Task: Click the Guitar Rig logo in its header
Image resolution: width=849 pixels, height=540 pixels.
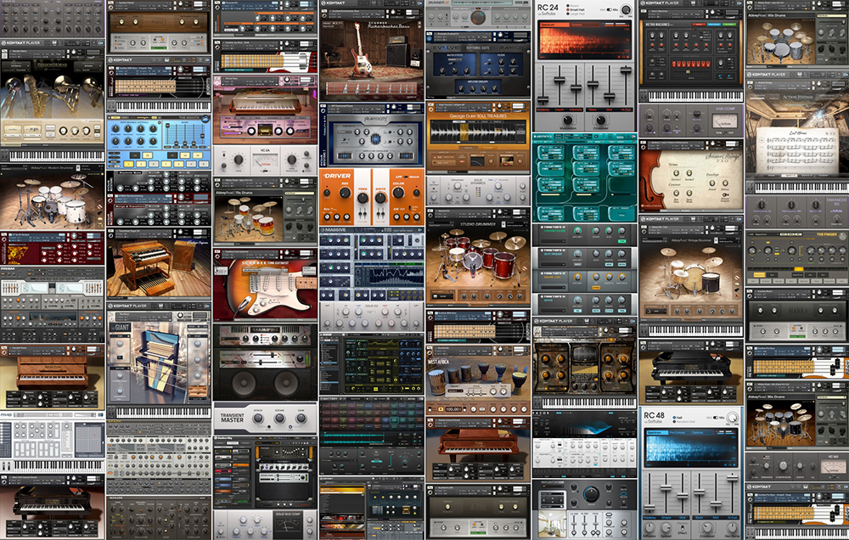Action: [x=223, y=437]
